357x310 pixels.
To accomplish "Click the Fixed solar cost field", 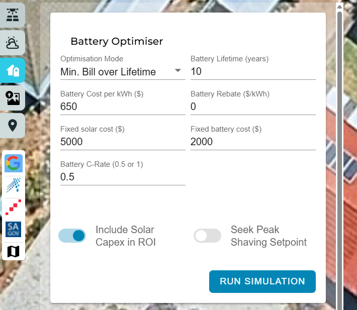I will 122,142.
